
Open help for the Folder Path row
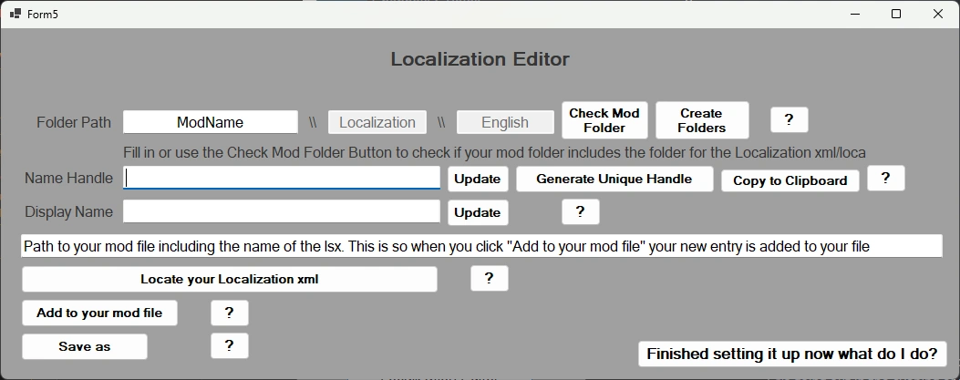[789, 120]
